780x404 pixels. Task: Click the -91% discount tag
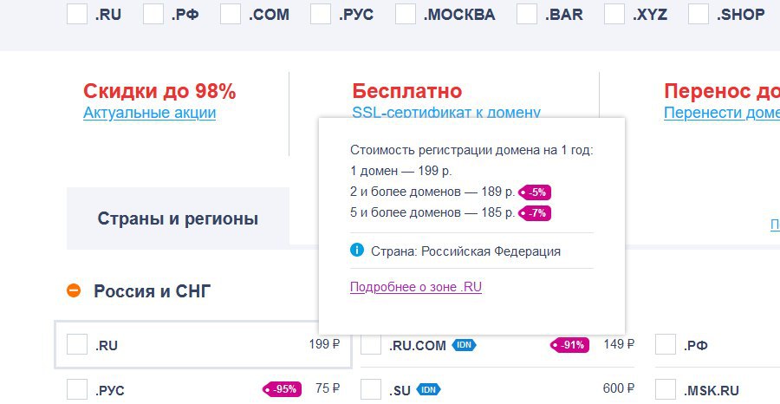[570, 345]
